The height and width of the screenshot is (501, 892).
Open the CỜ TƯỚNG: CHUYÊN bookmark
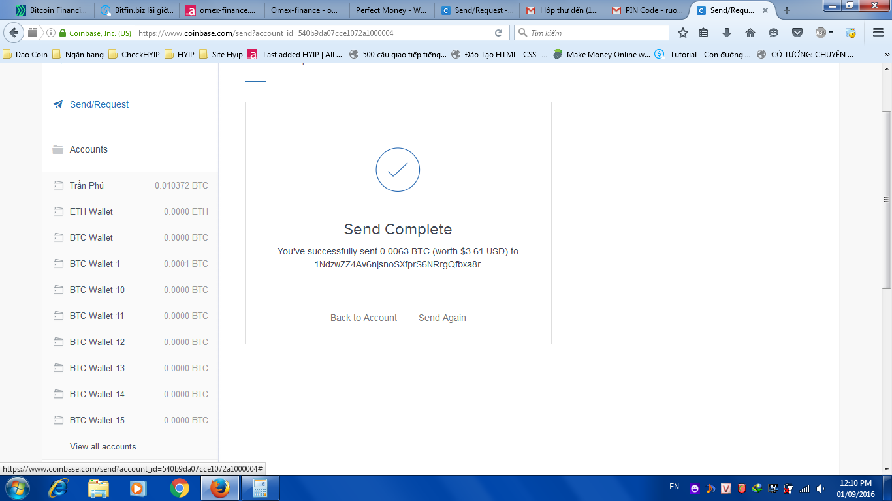coord(805,55)
